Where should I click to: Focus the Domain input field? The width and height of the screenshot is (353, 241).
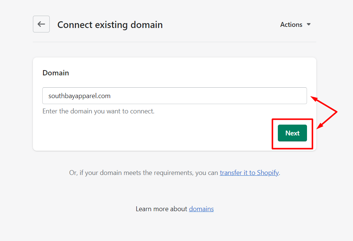tap(174, 96)
